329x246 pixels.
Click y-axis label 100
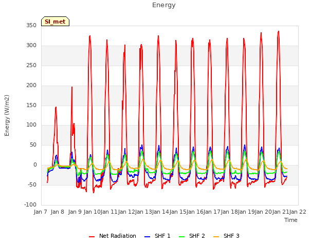tap(31, 125)
